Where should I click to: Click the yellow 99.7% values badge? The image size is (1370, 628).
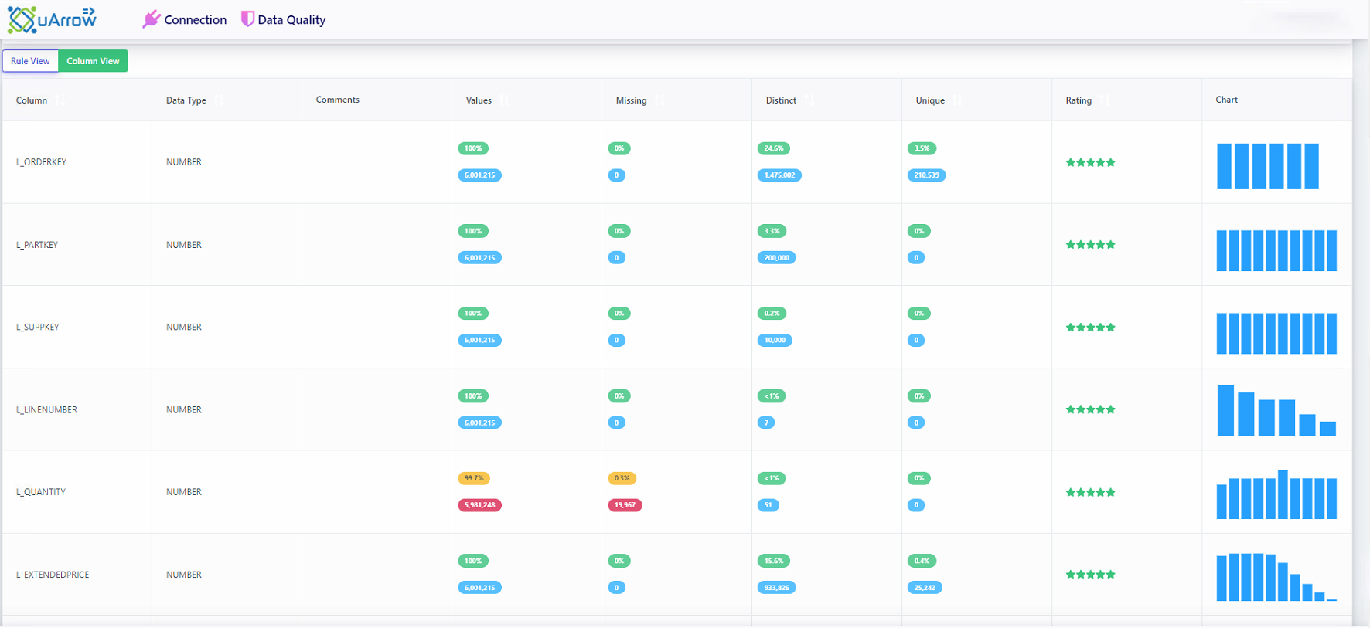(474, 478)
